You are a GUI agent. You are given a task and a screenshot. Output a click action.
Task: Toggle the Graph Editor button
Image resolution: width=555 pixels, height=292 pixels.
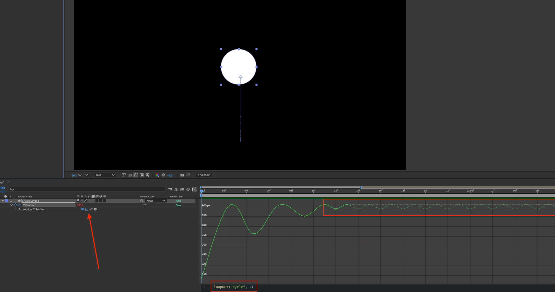click(x=194, y=189)
